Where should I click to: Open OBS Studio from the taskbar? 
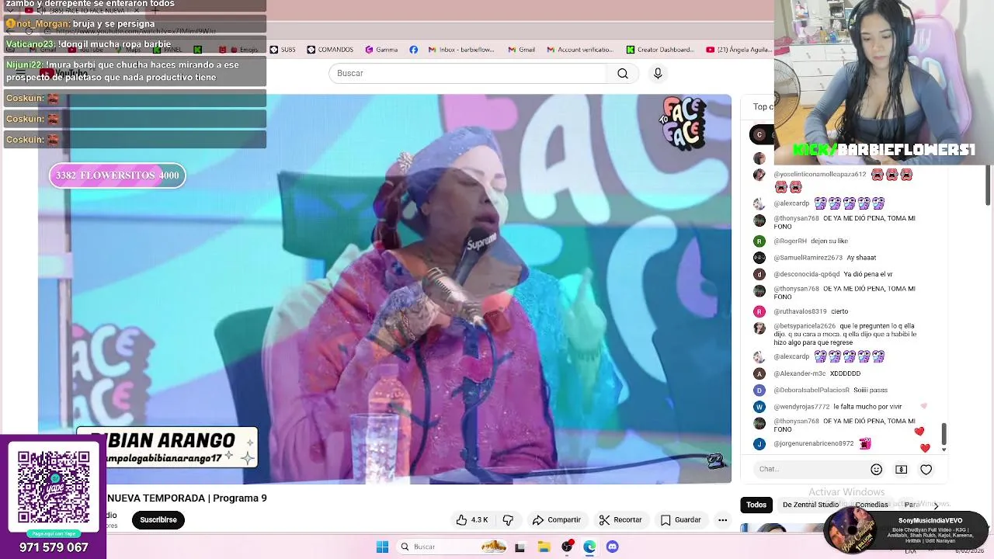pyautogui.click(x=567, y=547)
